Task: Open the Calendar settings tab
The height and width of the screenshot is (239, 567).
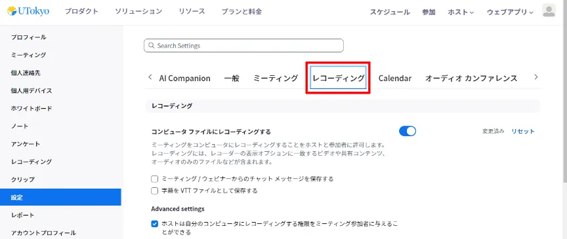Action: [395, 78]
